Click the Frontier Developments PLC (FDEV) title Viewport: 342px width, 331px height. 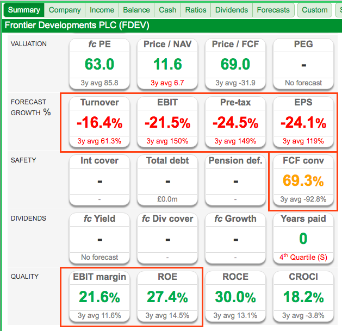[77, 26]
